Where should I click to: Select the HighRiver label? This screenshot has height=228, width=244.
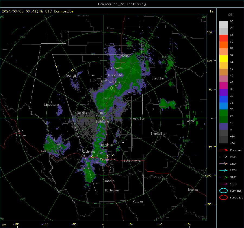pos(113,190)
